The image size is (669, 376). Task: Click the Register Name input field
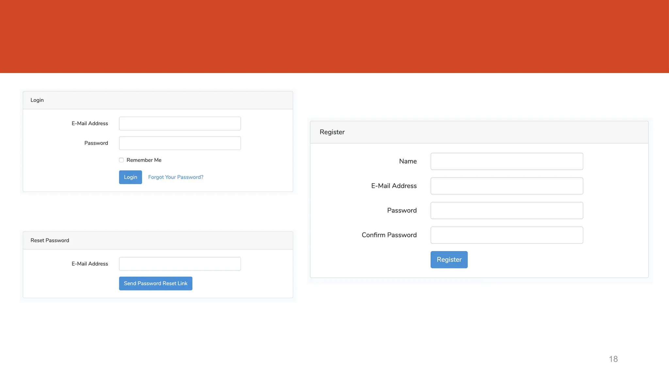point(507,161)
